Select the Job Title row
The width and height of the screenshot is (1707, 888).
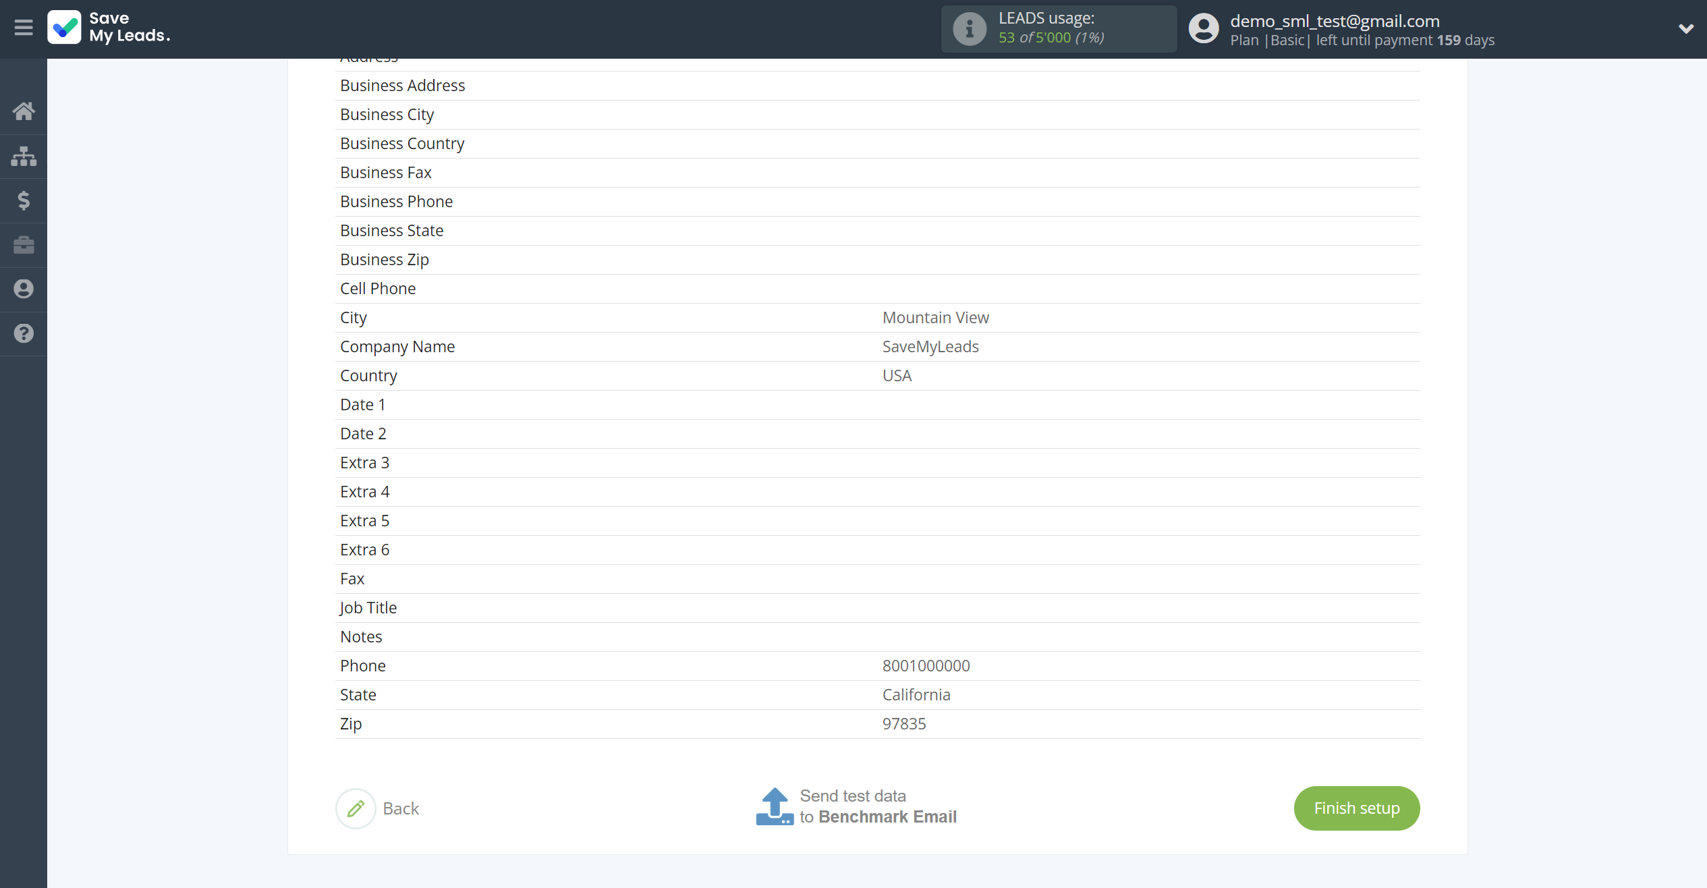877,608
